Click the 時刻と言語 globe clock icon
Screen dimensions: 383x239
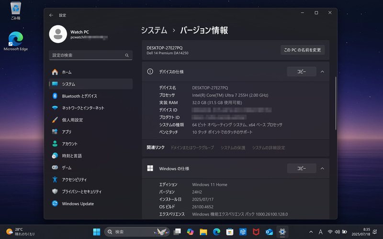(55, 156)
